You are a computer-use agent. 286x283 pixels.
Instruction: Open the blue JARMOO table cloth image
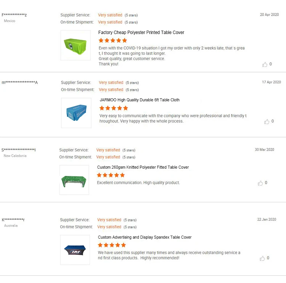pos(76,113)
